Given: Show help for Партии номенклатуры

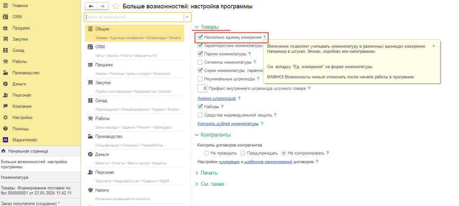Looking at the screenshot, I should pyautogui.click(x=249, y=54).
